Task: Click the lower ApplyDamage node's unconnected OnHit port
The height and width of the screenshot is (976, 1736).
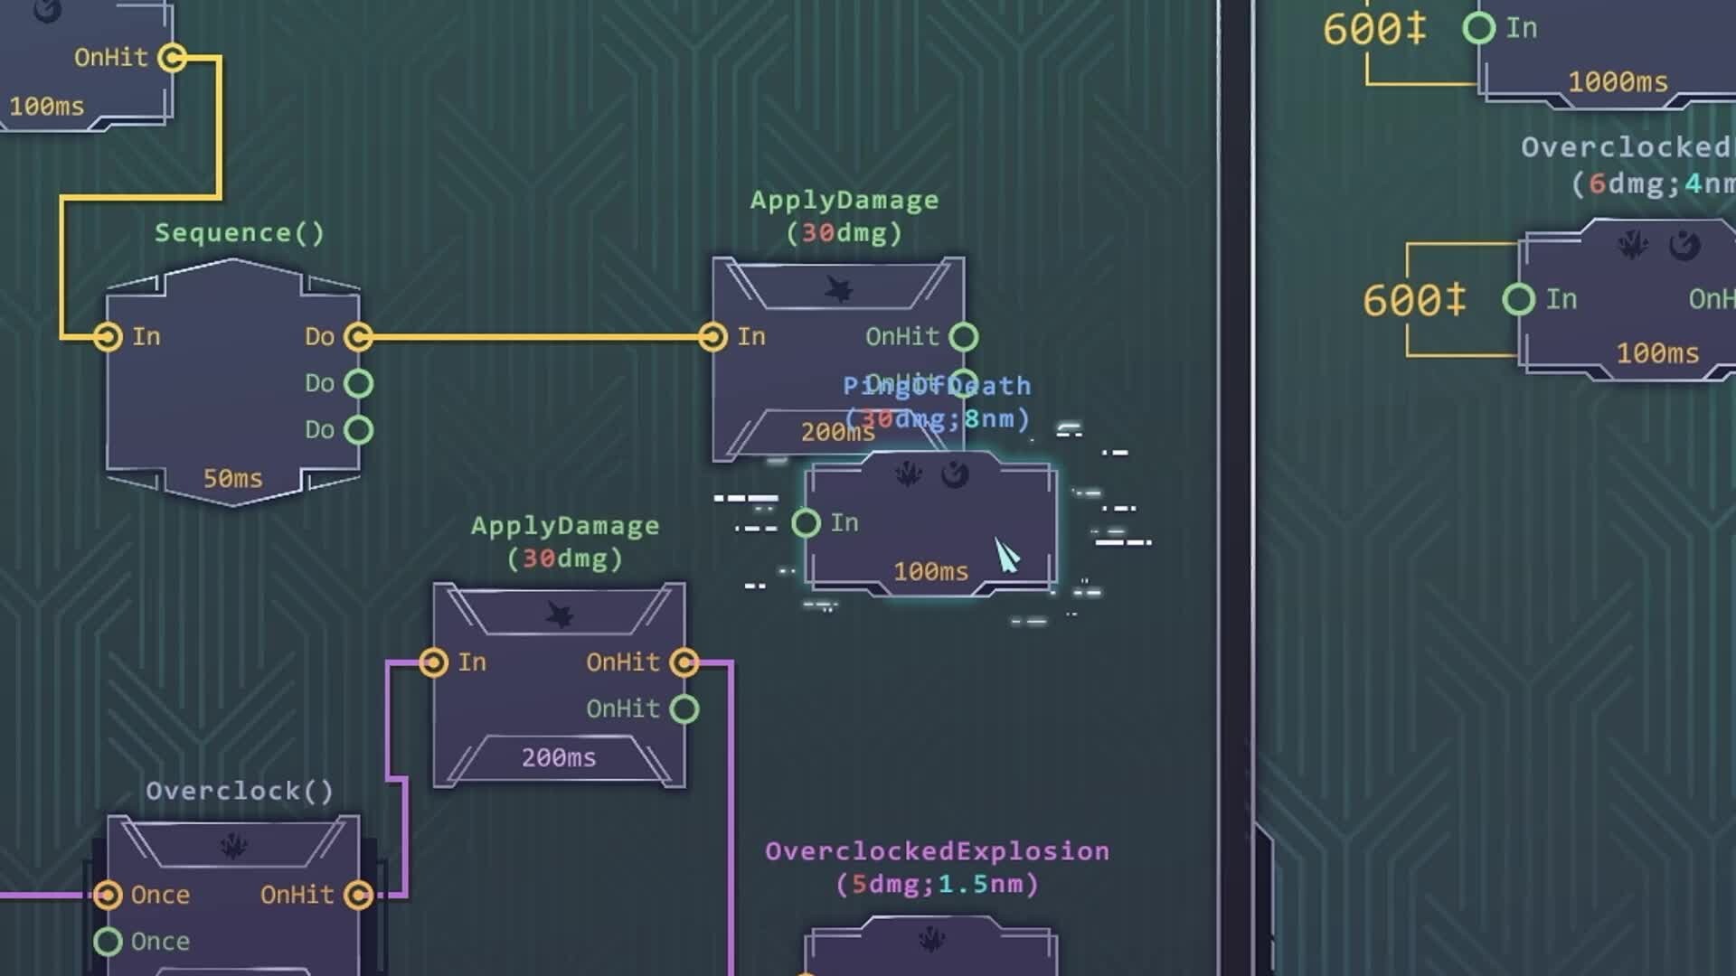Action: (x=684, y=709)
